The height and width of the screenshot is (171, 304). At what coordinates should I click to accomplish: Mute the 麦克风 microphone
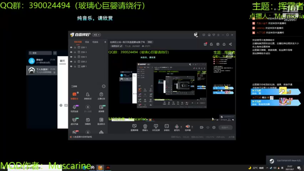coord(177,128)
